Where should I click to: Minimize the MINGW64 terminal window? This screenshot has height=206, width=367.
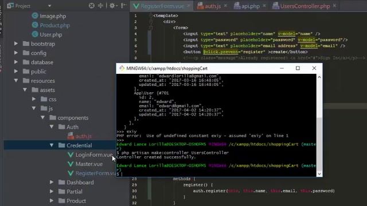click(x=282, y=68)
